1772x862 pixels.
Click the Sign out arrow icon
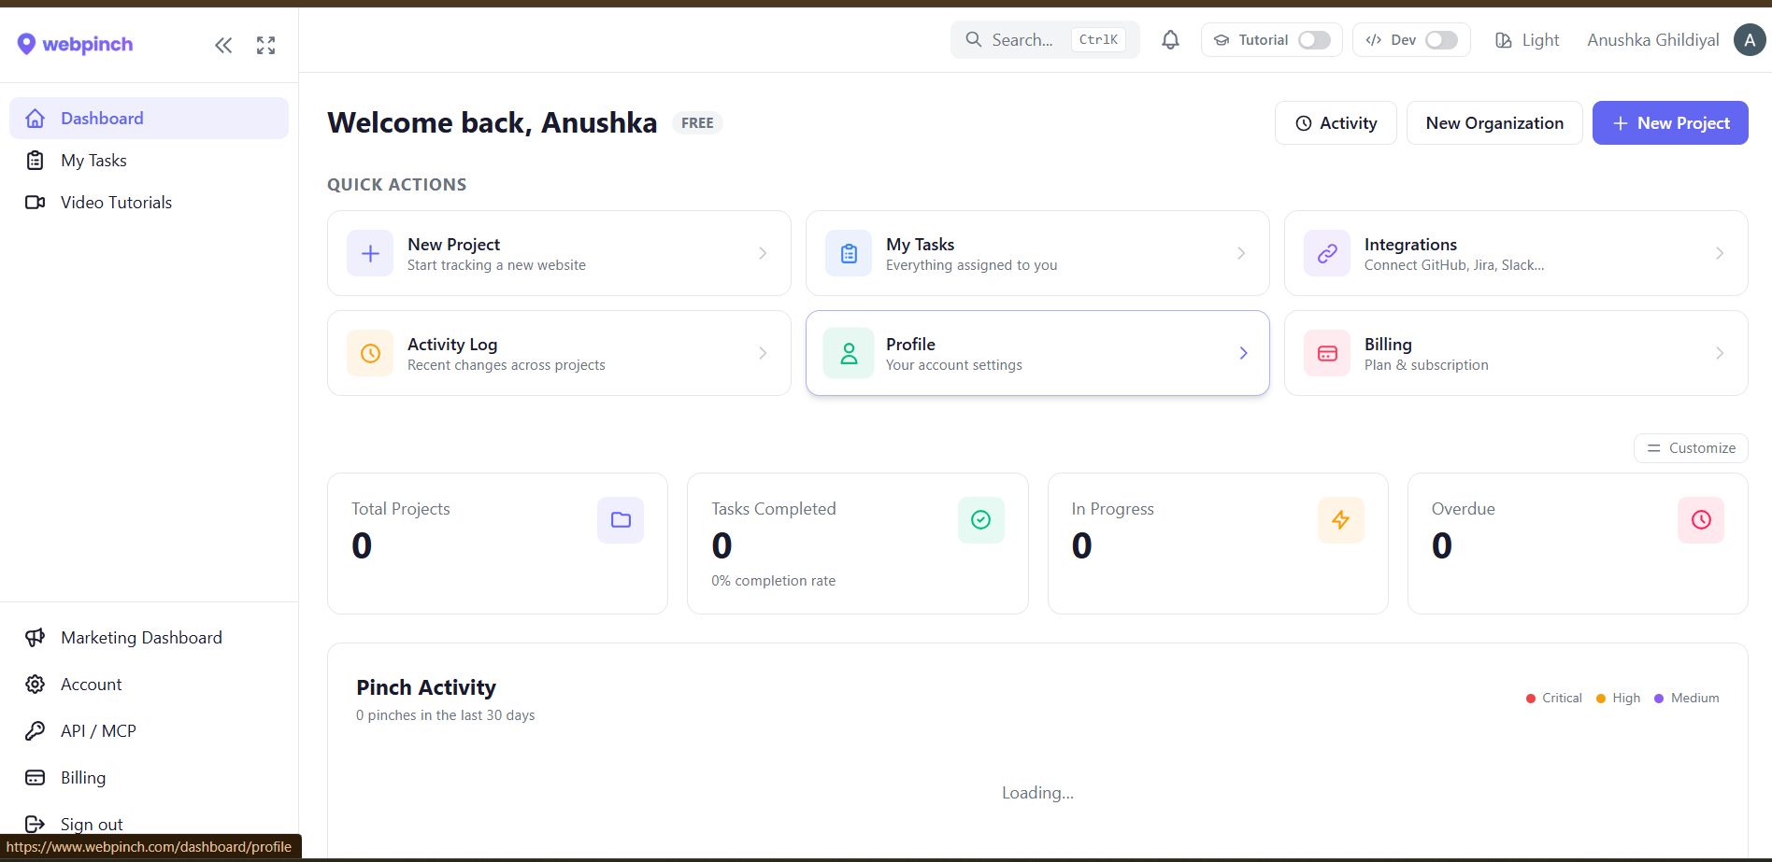pyautogui.click(x=35, y=824)
